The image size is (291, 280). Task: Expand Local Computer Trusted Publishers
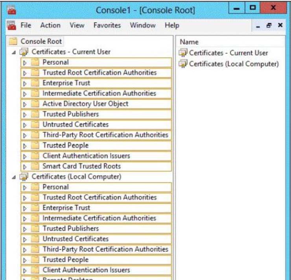pos(25,229)
